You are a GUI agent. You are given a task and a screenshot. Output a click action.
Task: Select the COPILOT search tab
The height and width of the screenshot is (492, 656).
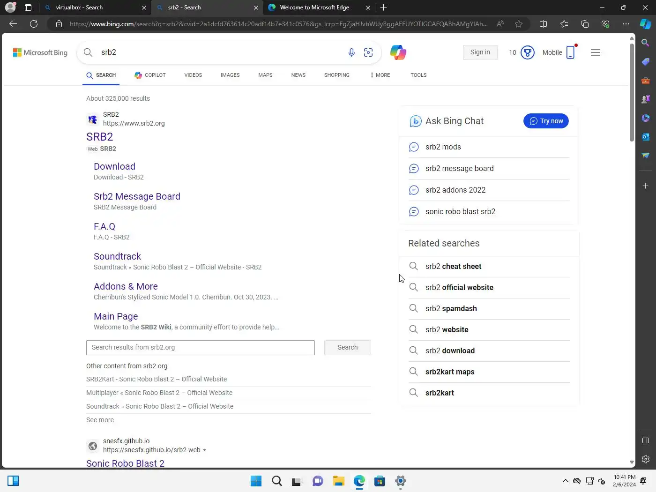pos(150,75)
